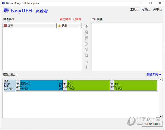Click the one-time boot disc icon
The width and height of the screenshot is (165, 130).
pos(86,50)
